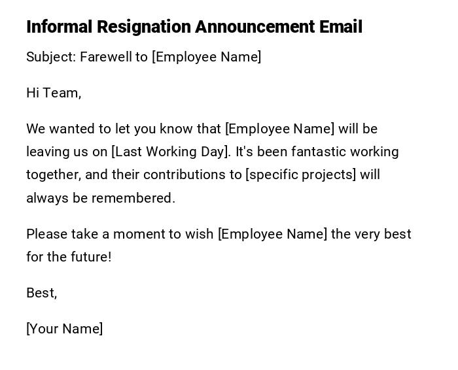Viewport: 458px width, 370px height.
Task: Click the [specific projects] placeholder
Action: (x=301, y=175)
